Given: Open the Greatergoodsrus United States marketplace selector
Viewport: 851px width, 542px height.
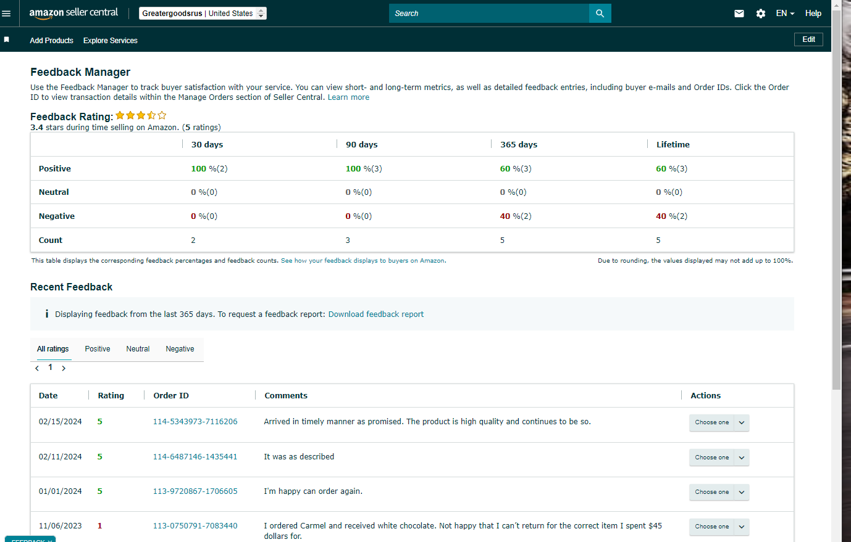Looking at the screenshot, I should point(203,13).
